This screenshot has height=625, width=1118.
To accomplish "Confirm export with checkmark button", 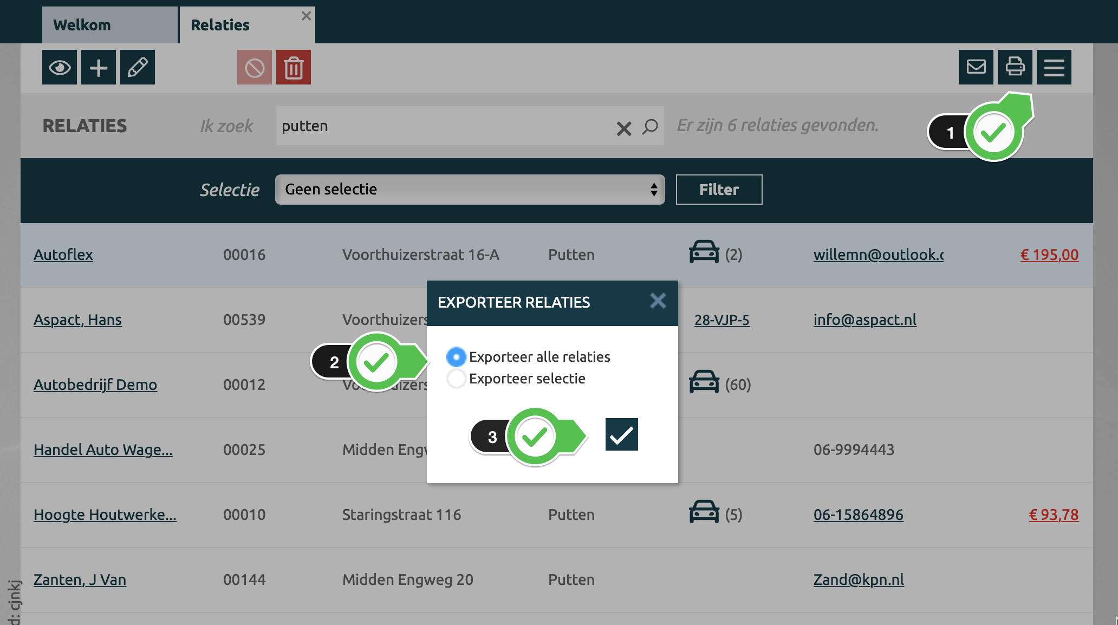I will point(621,434).
